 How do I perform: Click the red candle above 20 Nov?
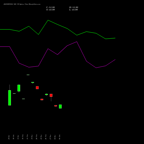(x=37, y=88)
